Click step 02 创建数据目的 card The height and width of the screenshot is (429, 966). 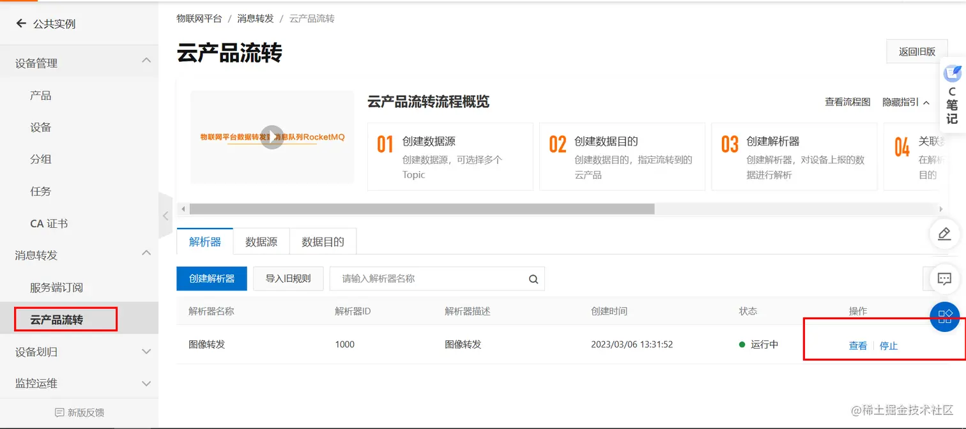point(622,156)
